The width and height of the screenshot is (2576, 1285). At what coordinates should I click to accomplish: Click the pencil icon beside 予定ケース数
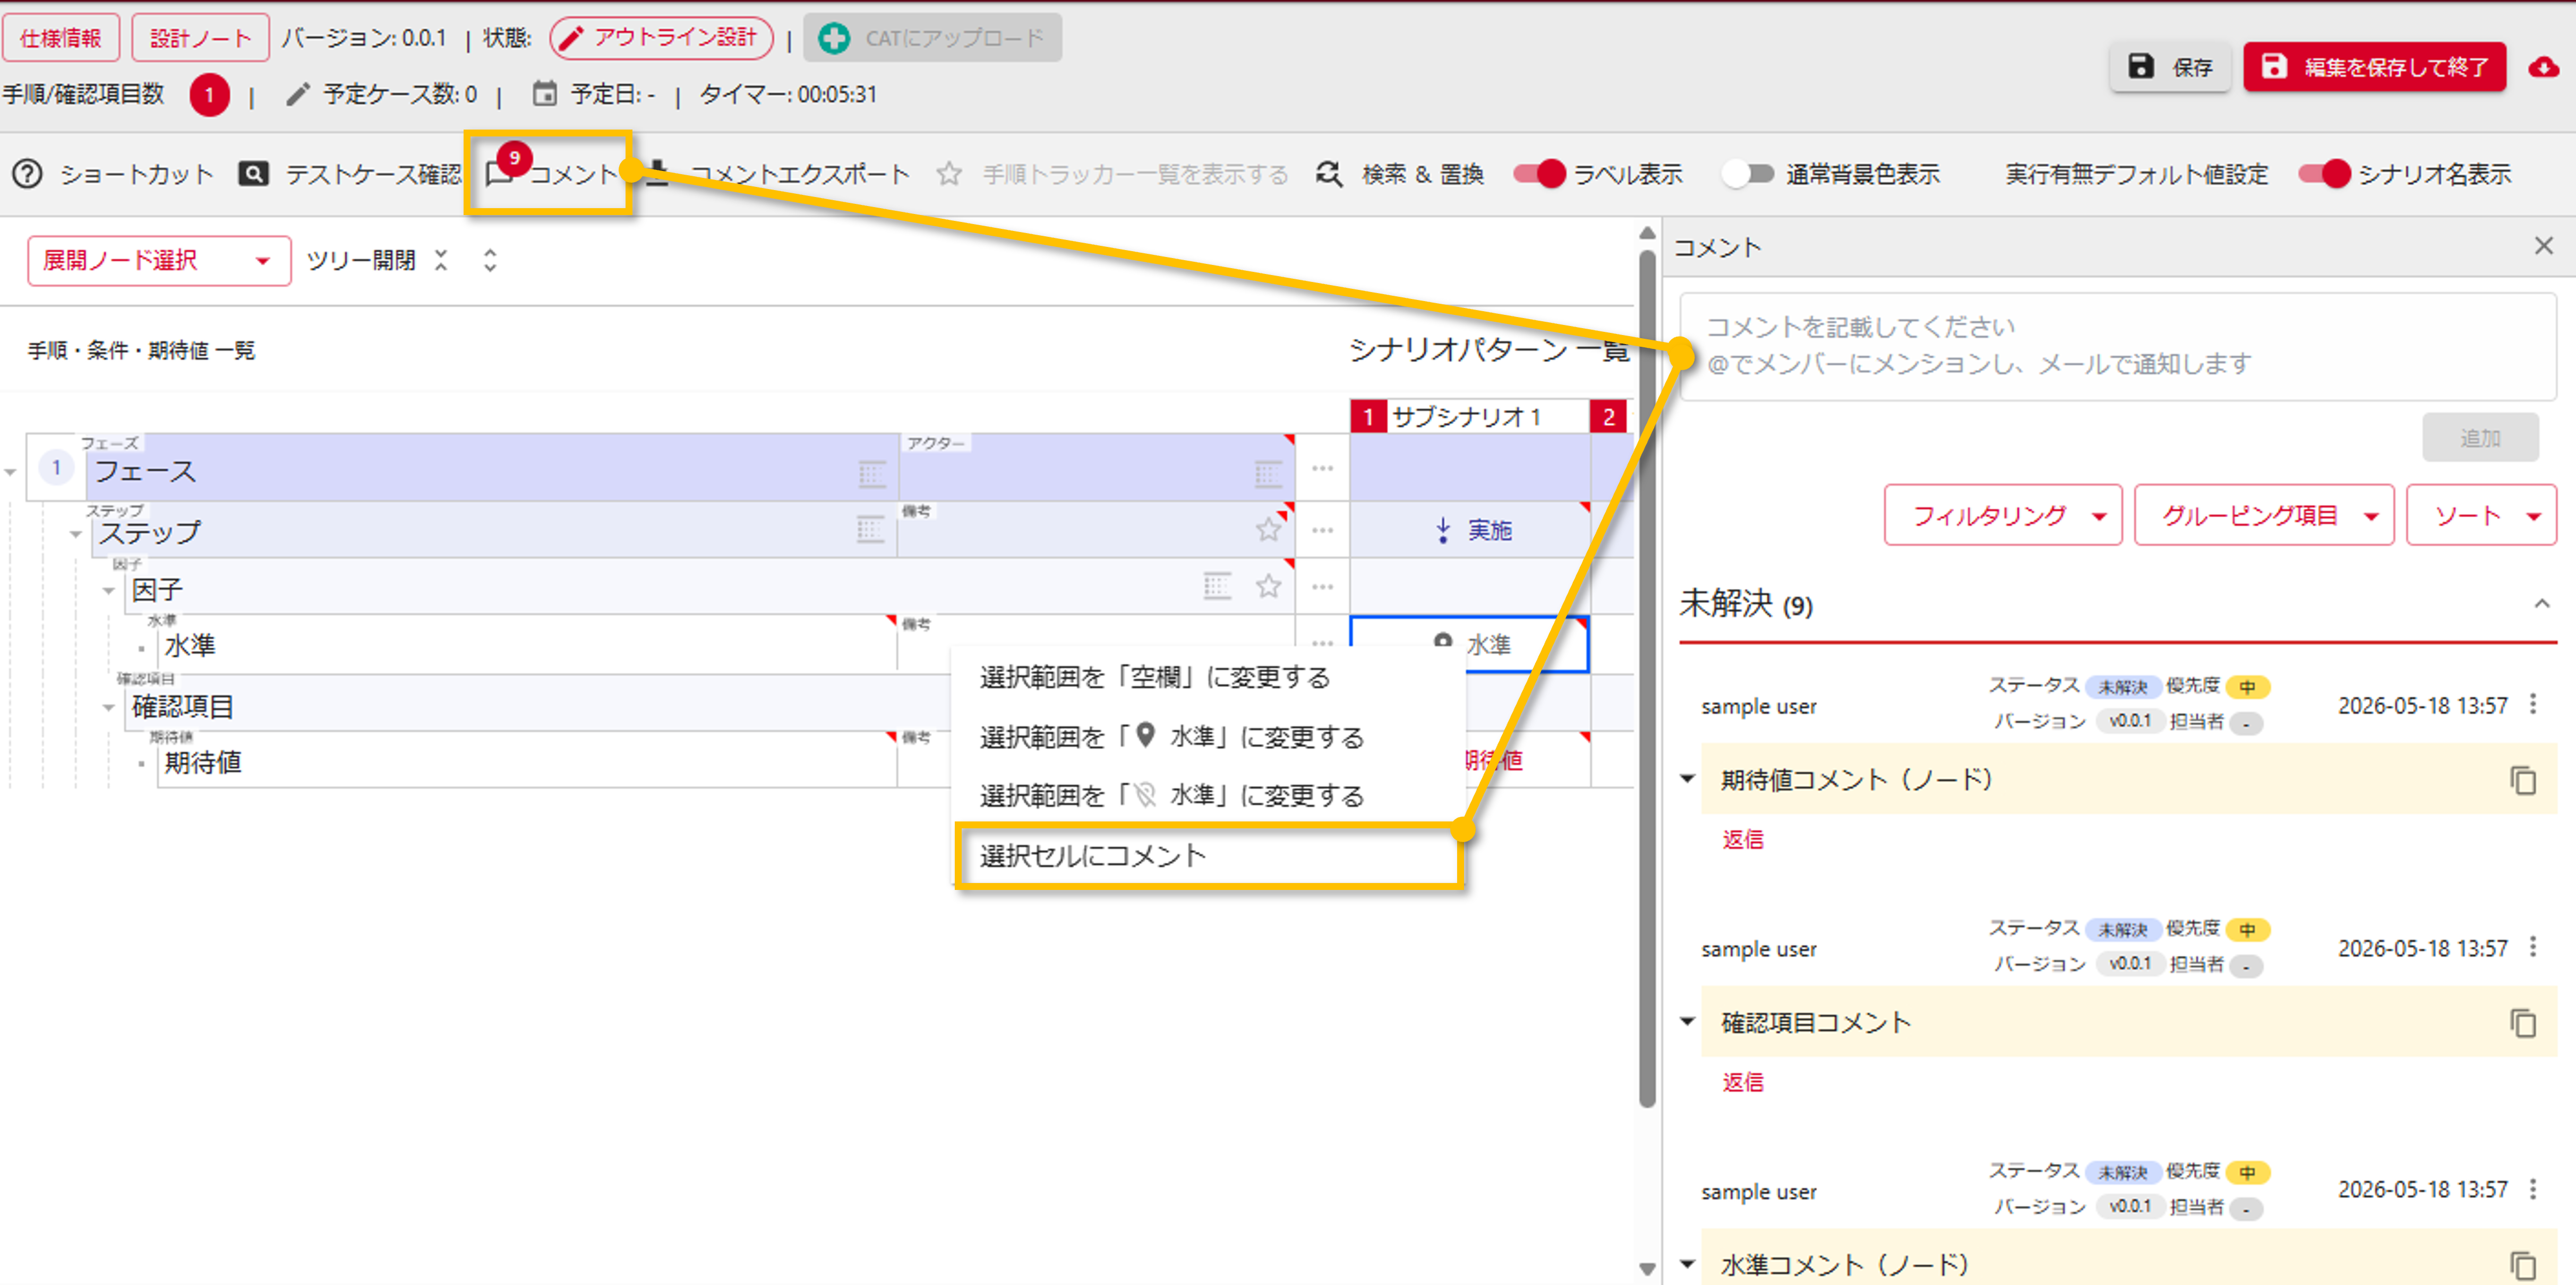tap(297, 94)
